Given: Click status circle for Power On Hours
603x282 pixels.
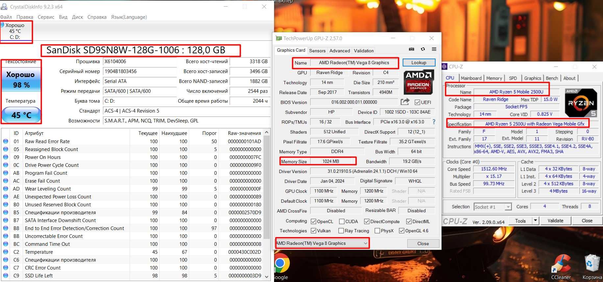Looking at the screenshot, I should click(6, 157).
